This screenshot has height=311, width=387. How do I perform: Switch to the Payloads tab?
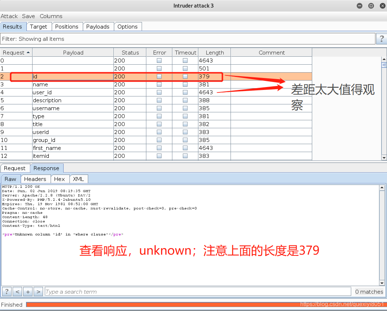tap(98, 27)
